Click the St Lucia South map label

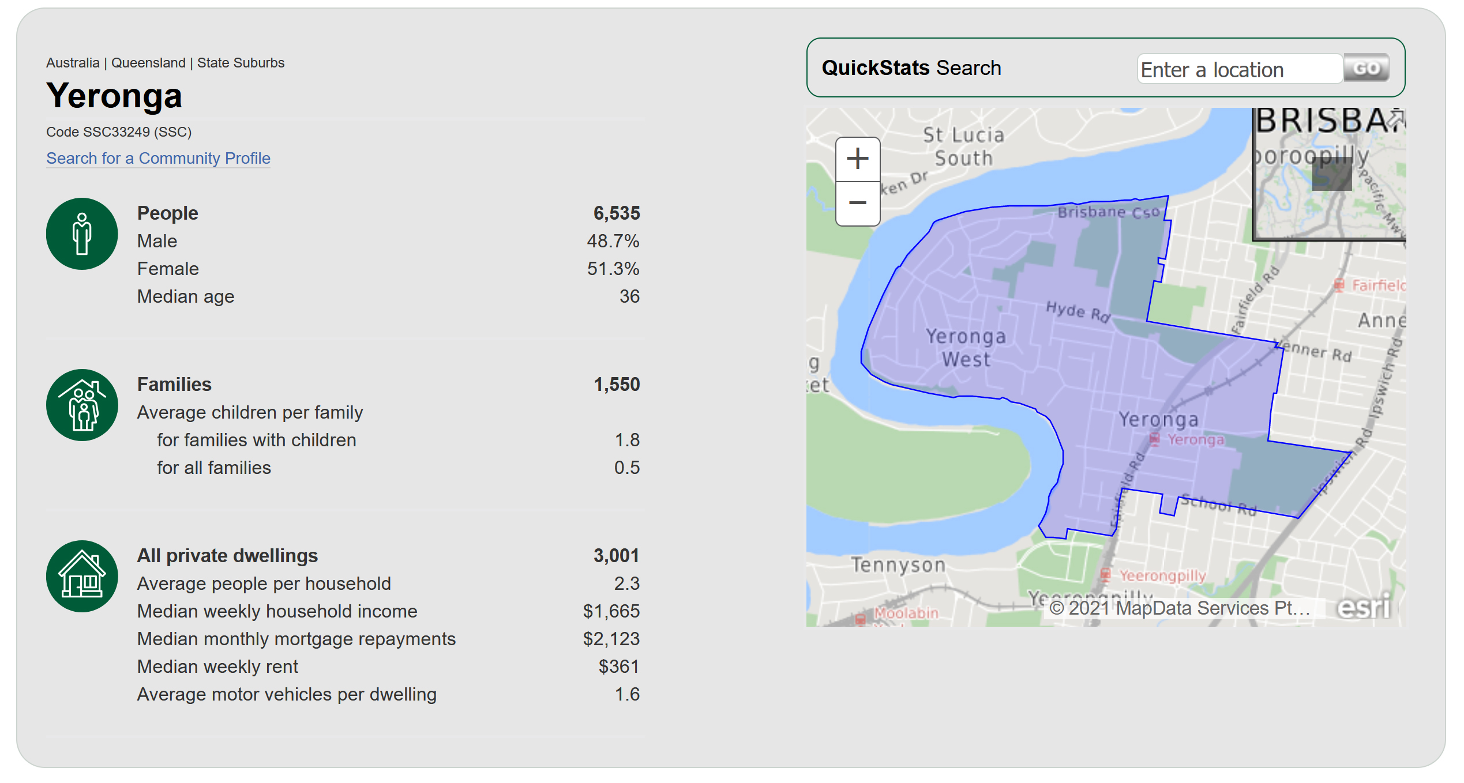point(963,146)
